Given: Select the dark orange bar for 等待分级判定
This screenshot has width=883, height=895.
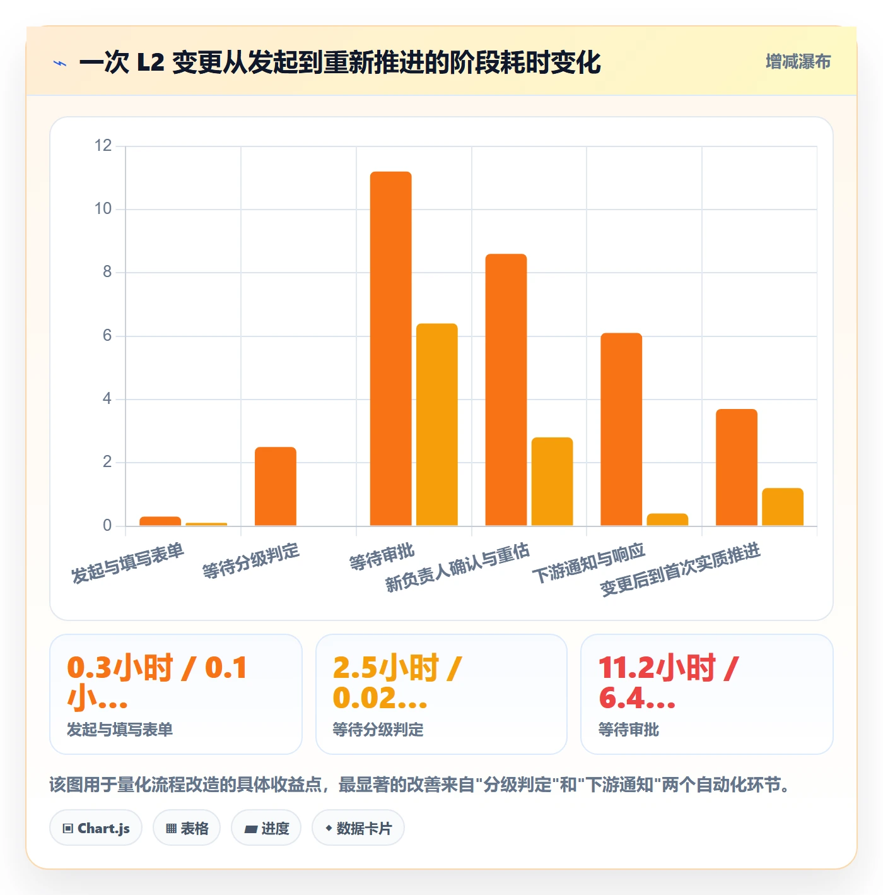Looking at the screenshot, I should pyautogui.click(x=276, y=486).
